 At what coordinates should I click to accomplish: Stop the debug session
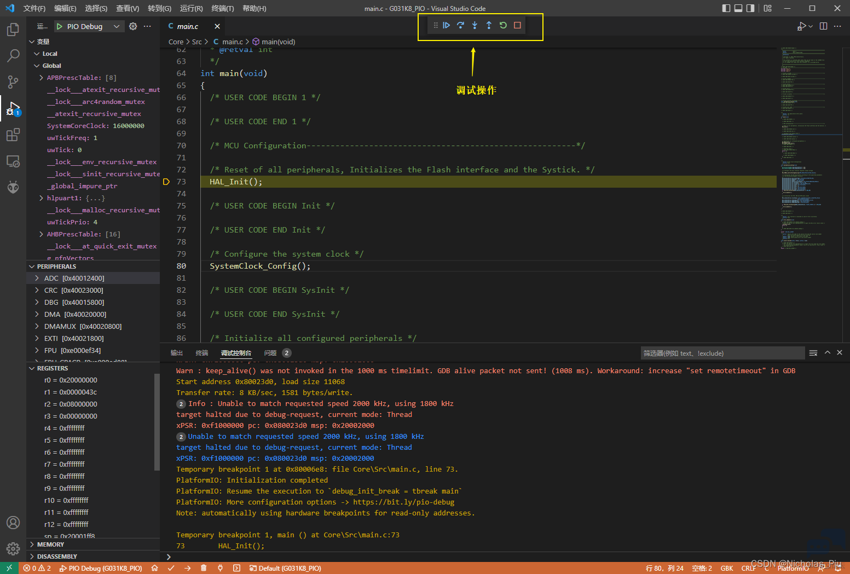517,25
